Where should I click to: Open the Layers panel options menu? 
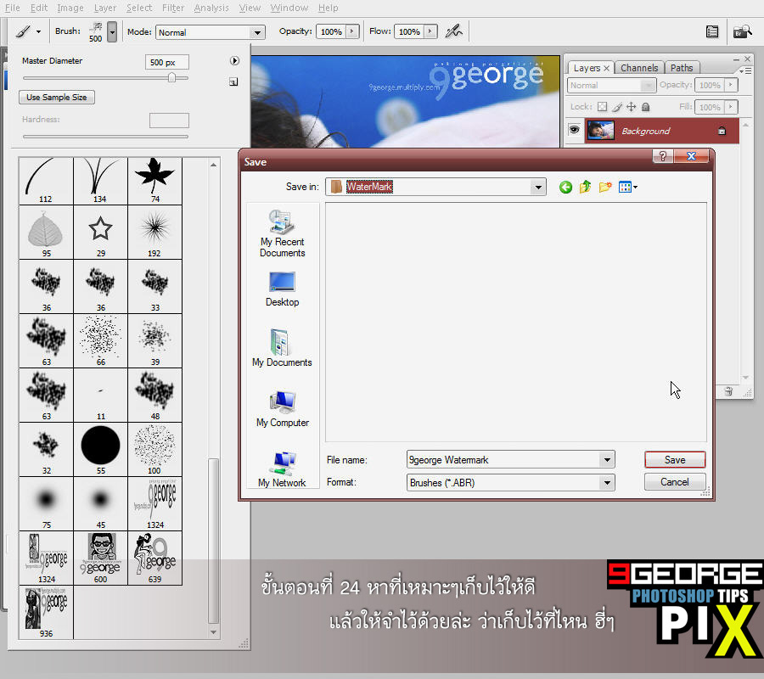[745, 71]
